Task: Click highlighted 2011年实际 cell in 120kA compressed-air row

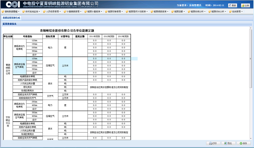Action: (95, 59)
